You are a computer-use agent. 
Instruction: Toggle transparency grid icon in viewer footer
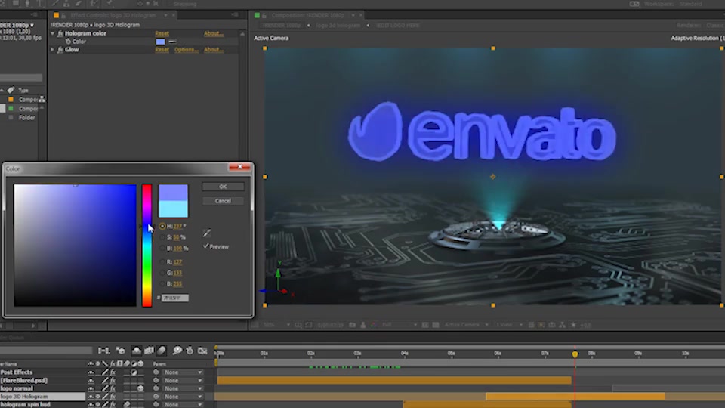[x=435, y=325]
